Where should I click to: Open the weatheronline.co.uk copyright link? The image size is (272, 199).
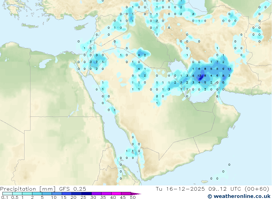pos(239,196)
